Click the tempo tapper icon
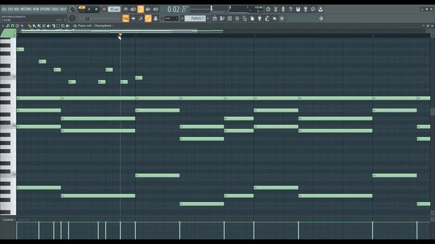The height and width of the screenshot is (244, 435). (x=267, y=18)
